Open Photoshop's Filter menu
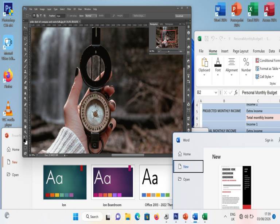This screenshot has width=280, height=224. pyautogui.click(x=69, y=9)
